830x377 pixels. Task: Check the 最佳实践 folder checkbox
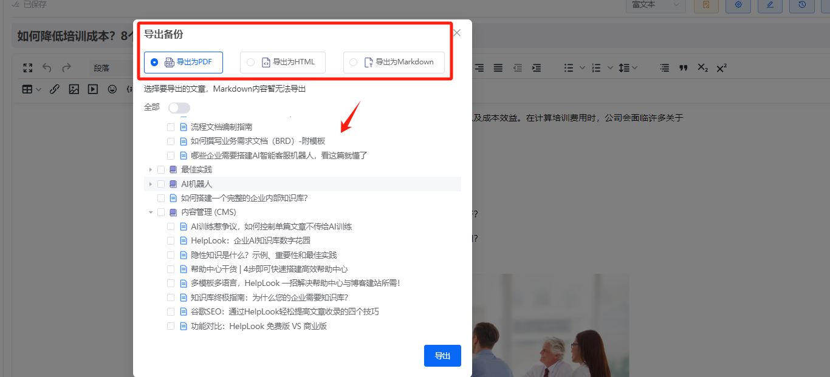[161, 169]
